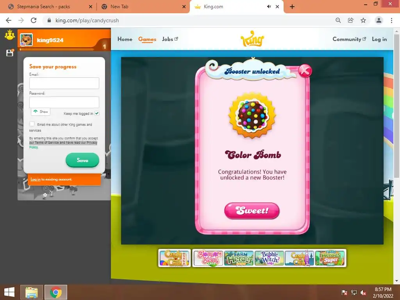400x300 pixels.
Task: Click the browser forward arrow
Action: 21,20
